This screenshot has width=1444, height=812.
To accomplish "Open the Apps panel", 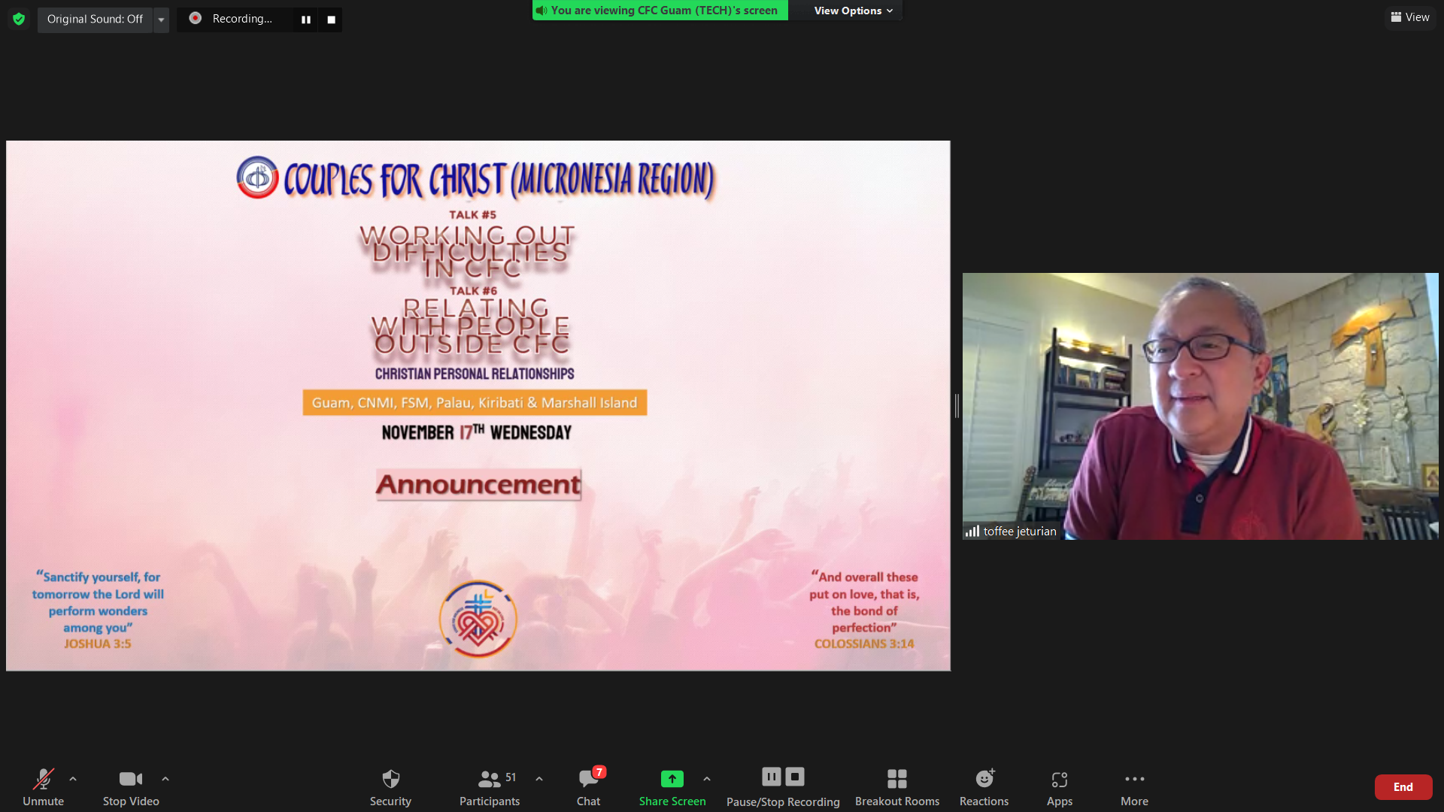I will [x=1060, y=786].
